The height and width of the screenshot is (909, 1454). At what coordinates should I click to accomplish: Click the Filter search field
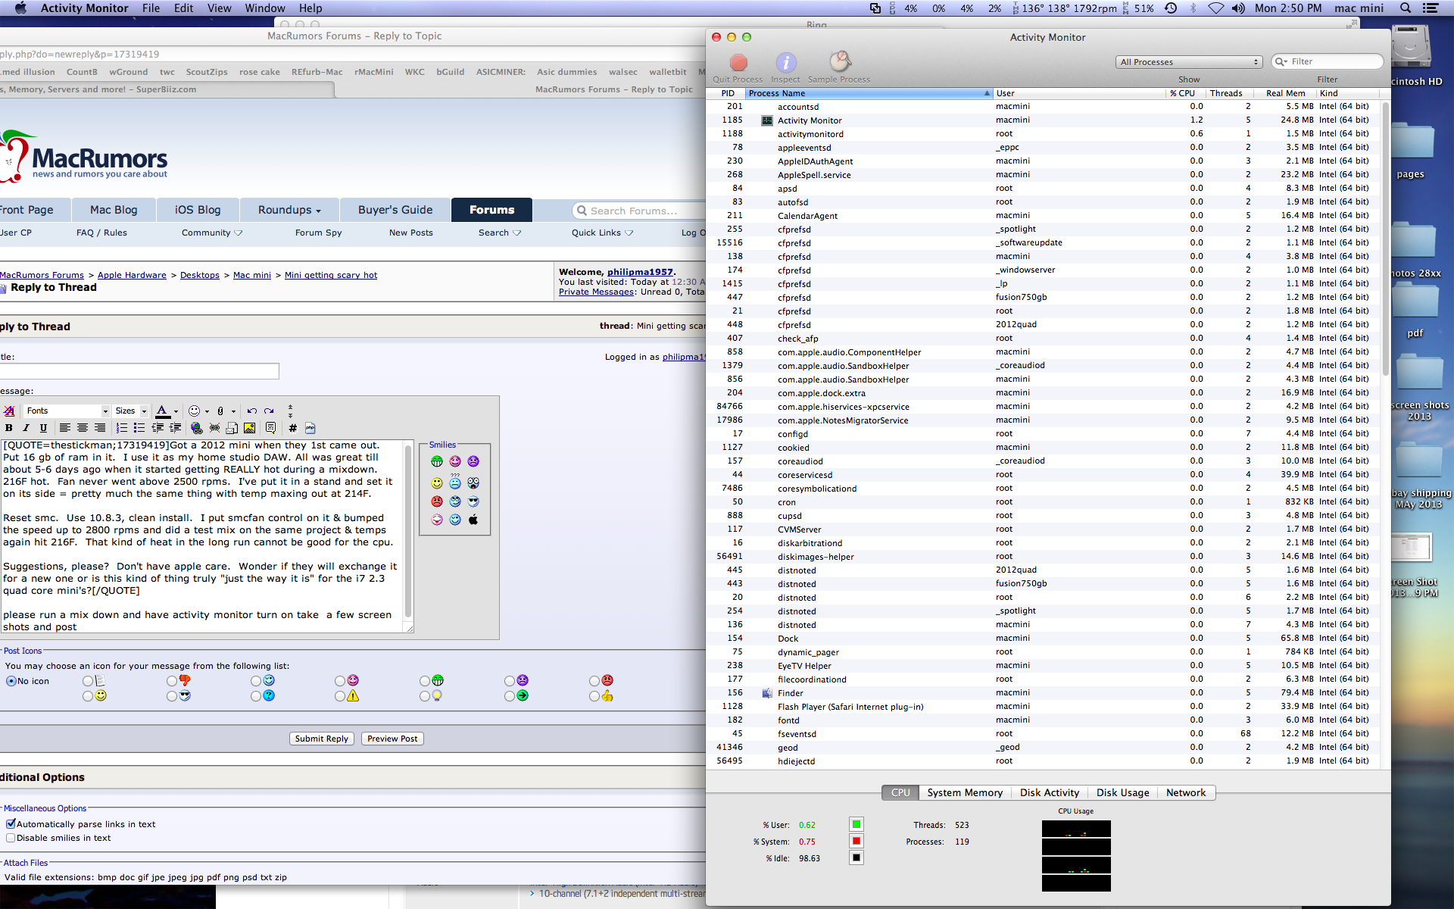pyautogui.click(x=1333, y=62)
